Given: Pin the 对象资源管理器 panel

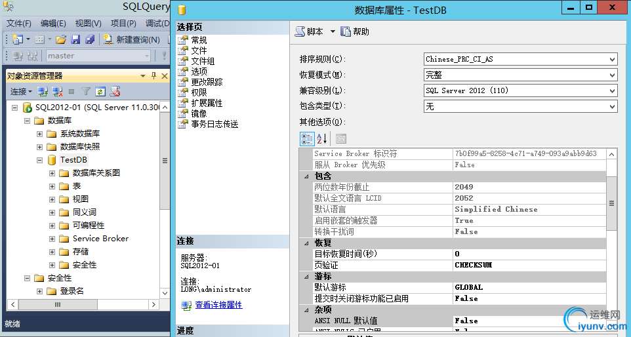Looking at the screenshot, I should (153, 75).
